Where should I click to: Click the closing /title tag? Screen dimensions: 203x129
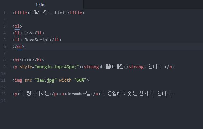(x=75, y=13)
